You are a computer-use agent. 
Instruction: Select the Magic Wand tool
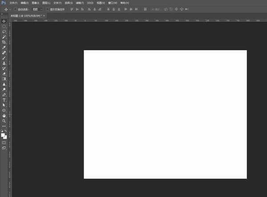[4, 37]
